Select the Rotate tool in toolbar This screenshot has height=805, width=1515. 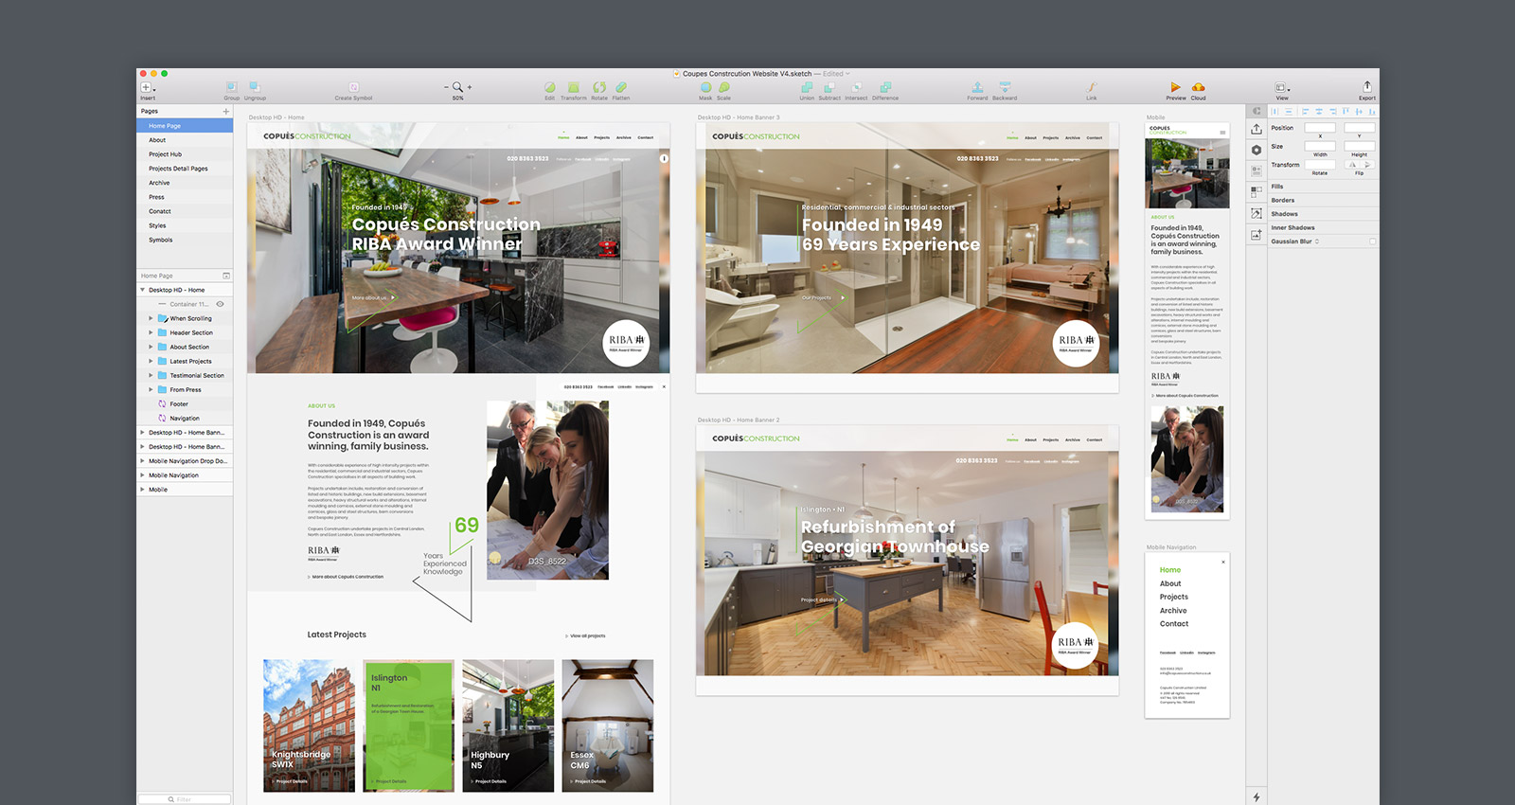tap(599, 87)
